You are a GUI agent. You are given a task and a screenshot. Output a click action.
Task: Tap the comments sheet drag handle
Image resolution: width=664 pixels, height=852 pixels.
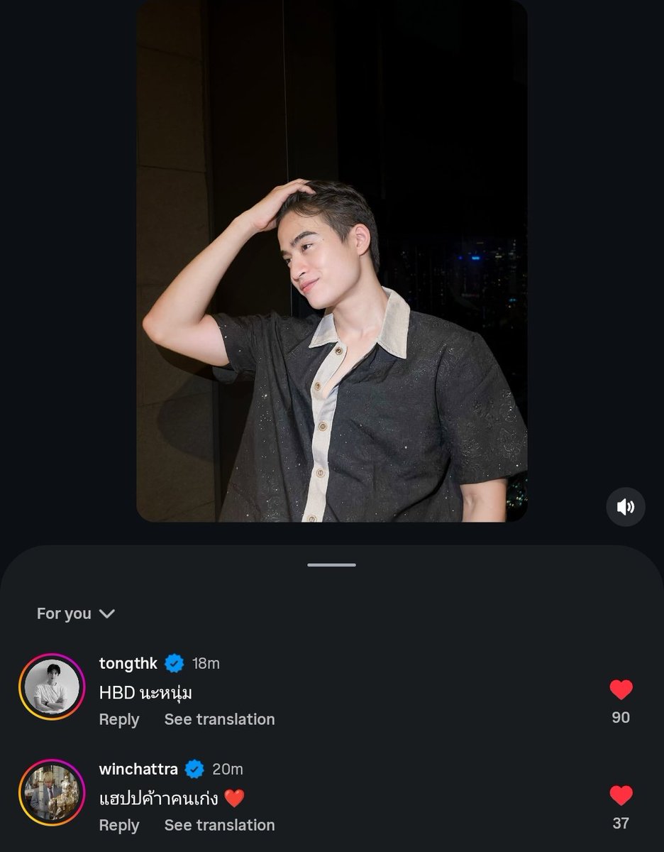[x=331, y=565]
